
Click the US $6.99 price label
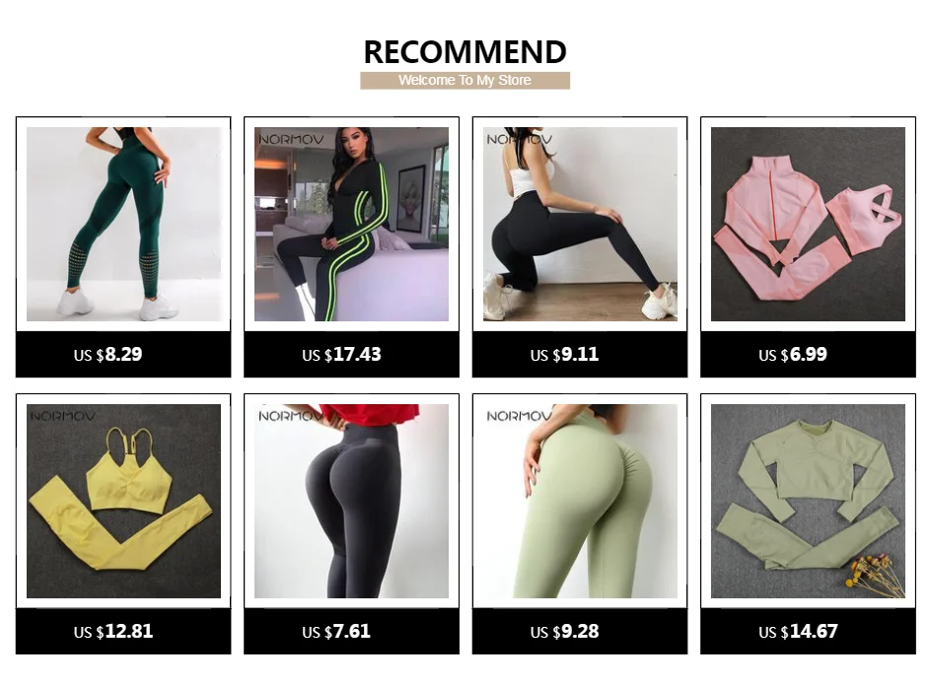[793, 355]
